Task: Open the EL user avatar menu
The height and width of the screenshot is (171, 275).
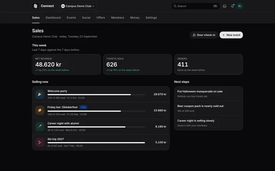Action: [240, 6]
